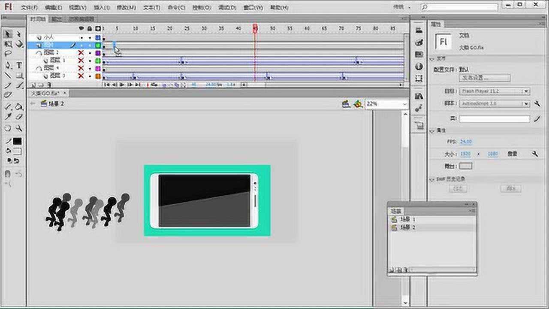Open the Info panel icon in dock

[419, 67]
